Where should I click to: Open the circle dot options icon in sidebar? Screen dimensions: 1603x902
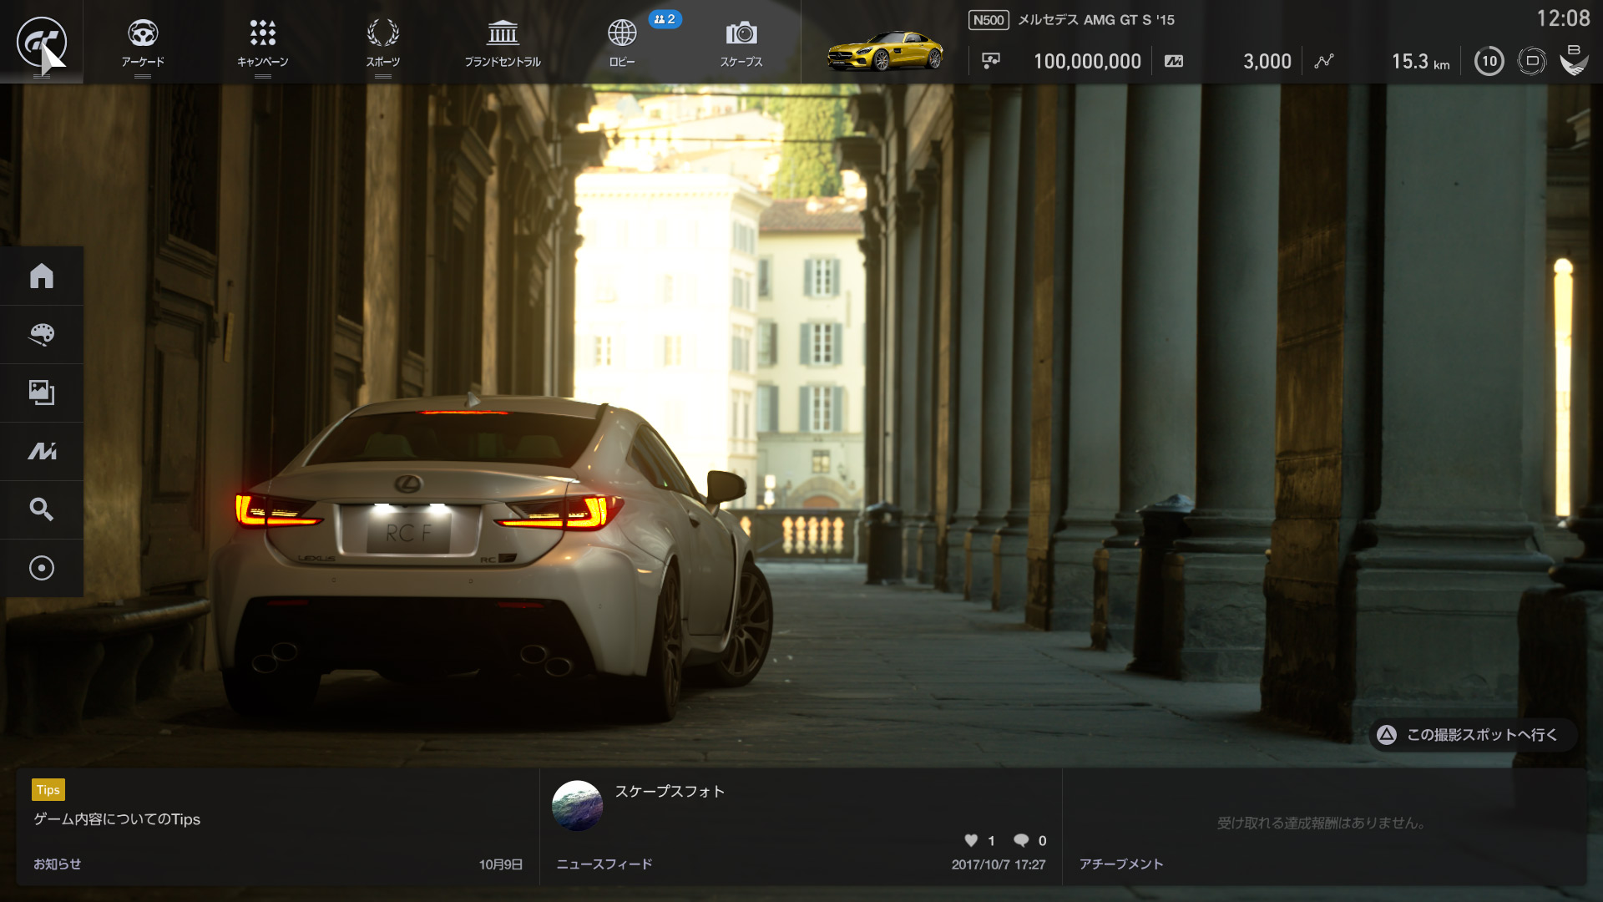[x=42, y=568]
